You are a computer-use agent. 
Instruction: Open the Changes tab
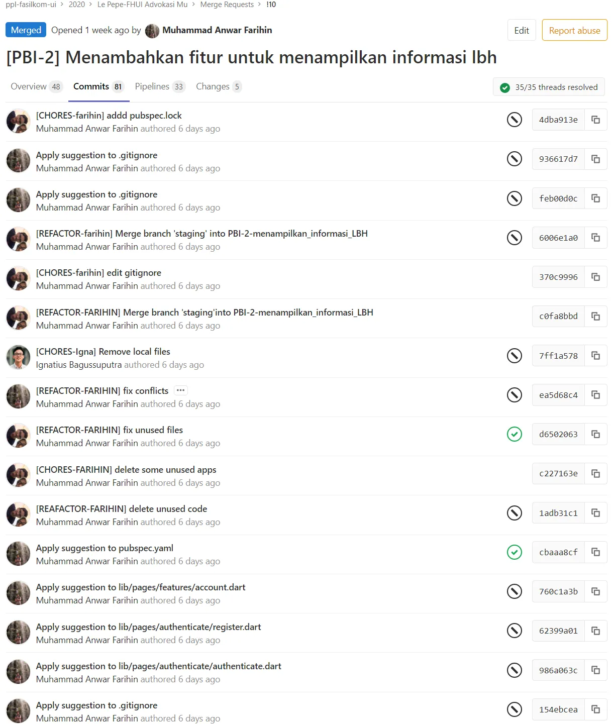[213, 86]
